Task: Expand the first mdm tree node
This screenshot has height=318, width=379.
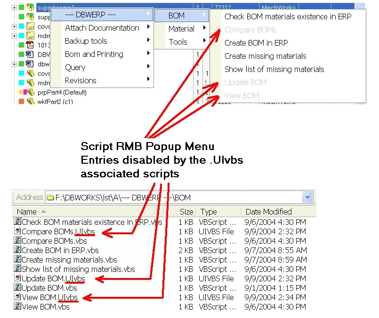Action: pos(14,36)
